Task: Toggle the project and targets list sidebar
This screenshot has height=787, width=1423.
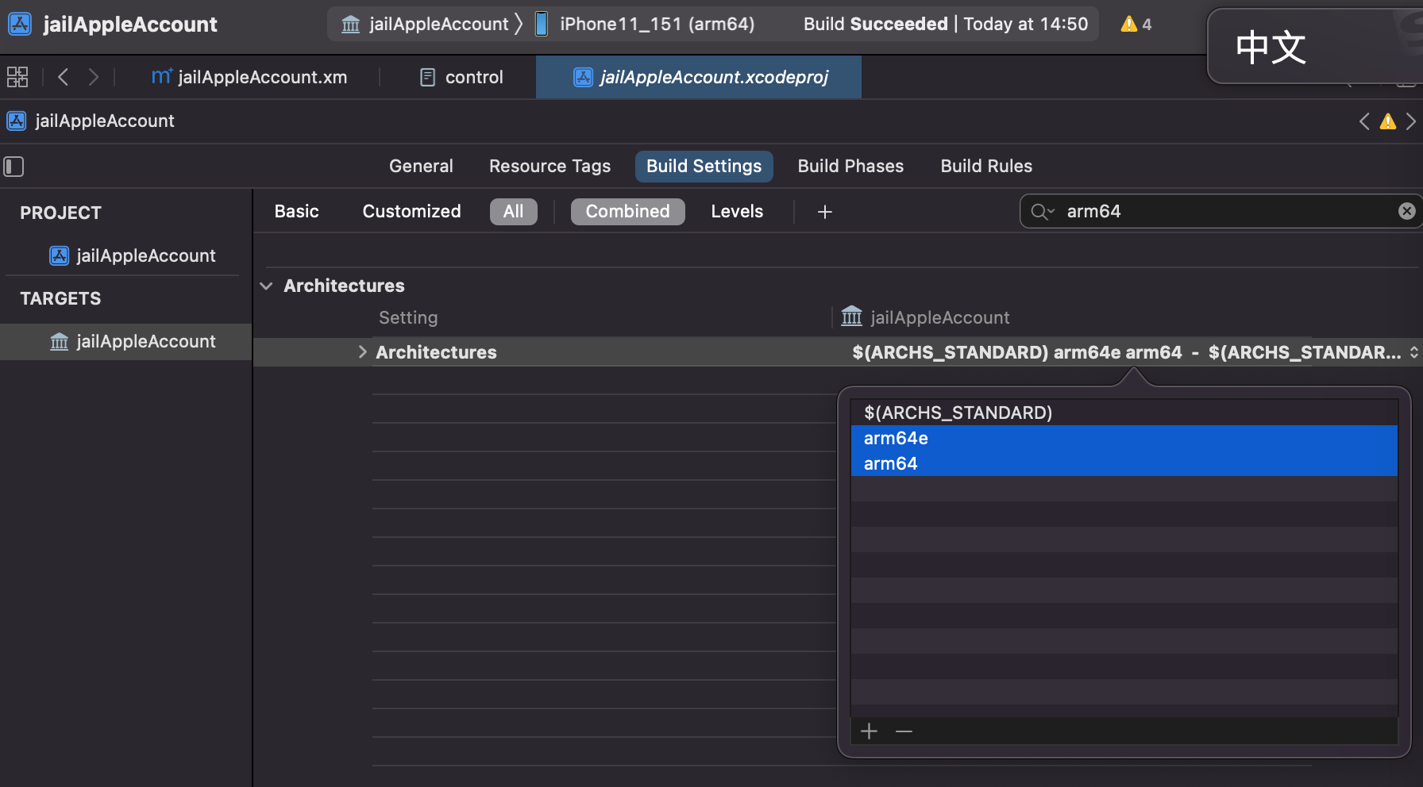Action: (x=14, y=167)
